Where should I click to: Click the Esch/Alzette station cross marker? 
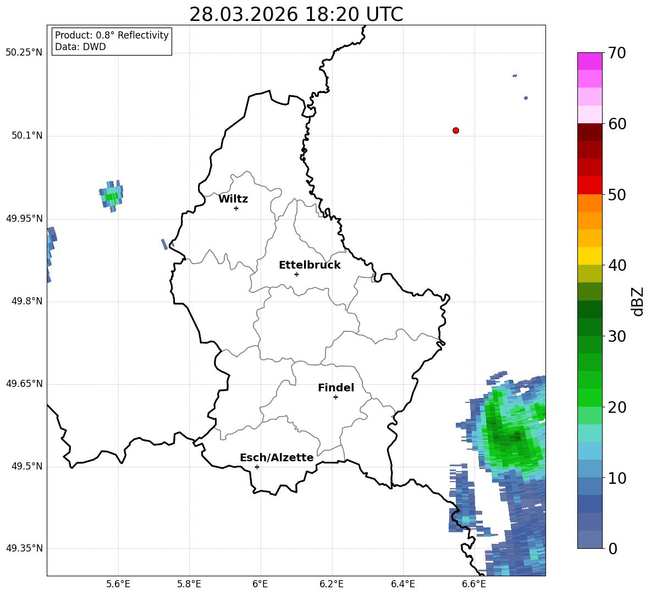coord(257,467)
